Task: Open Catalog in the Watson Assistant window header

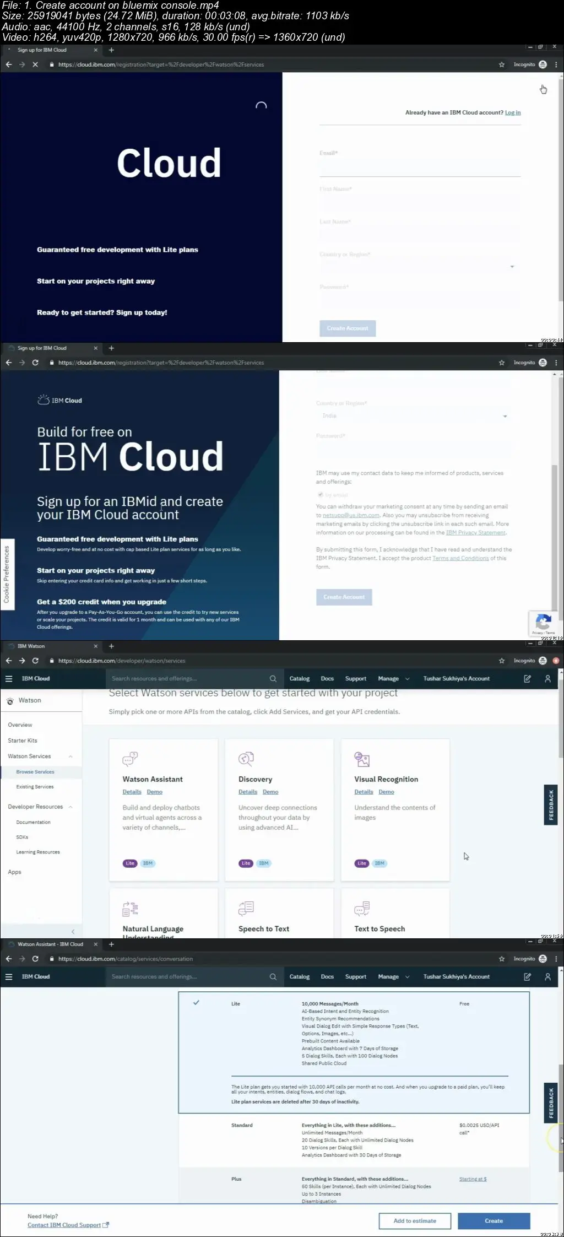Action: click(x=300, y=976)
